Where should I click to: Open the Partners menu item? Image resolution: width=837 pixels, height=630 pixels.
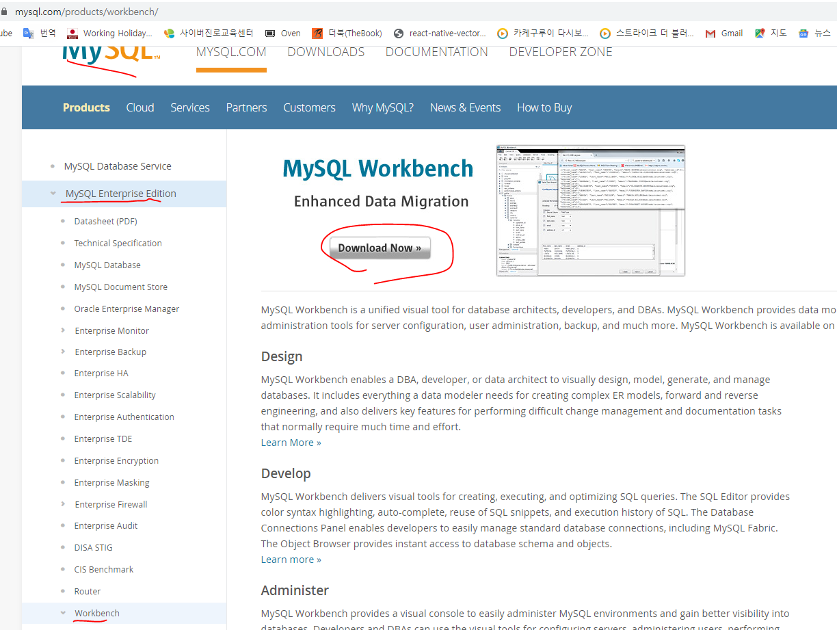click(246, 107)
